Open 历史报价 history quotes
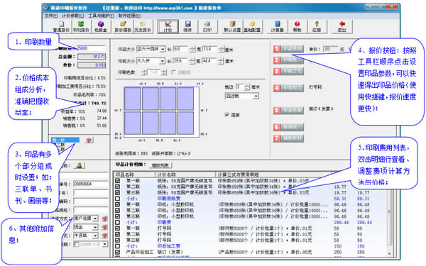This screenshot has width=426, height=266. tap(143, 27)
